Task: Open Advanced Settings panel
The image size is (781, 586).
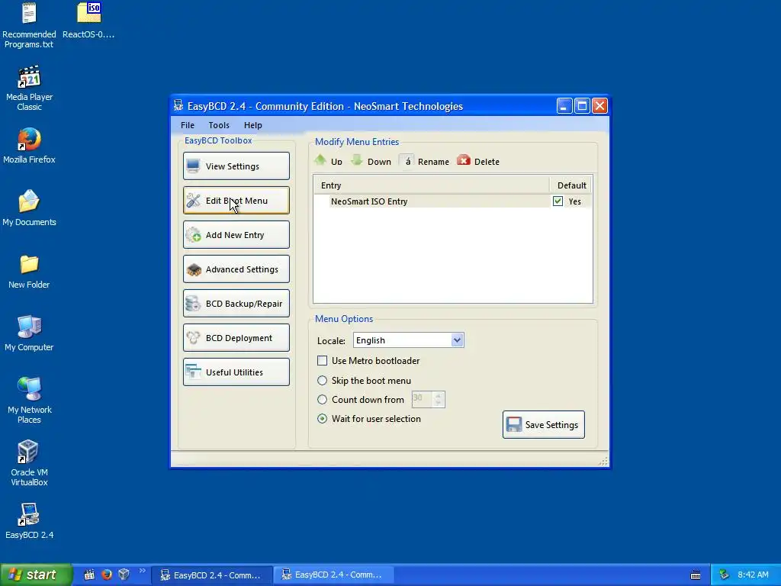Action: (x=236, y=269)
